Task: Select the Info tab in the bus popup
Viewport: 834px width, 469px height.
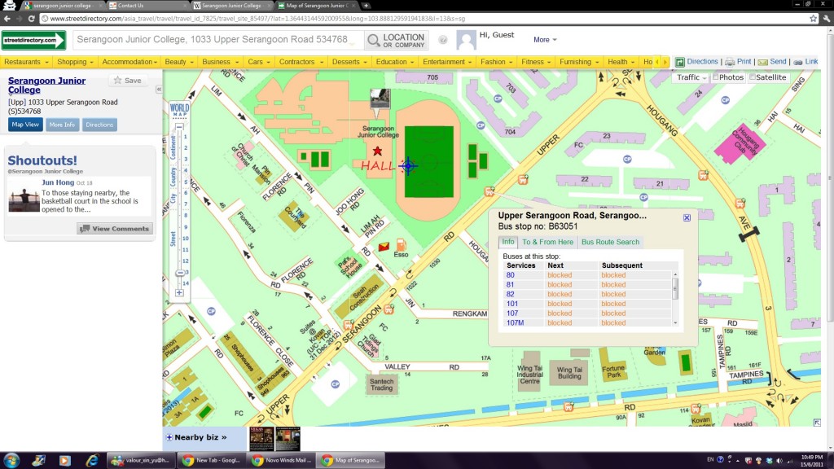Action: click(508, 242)
